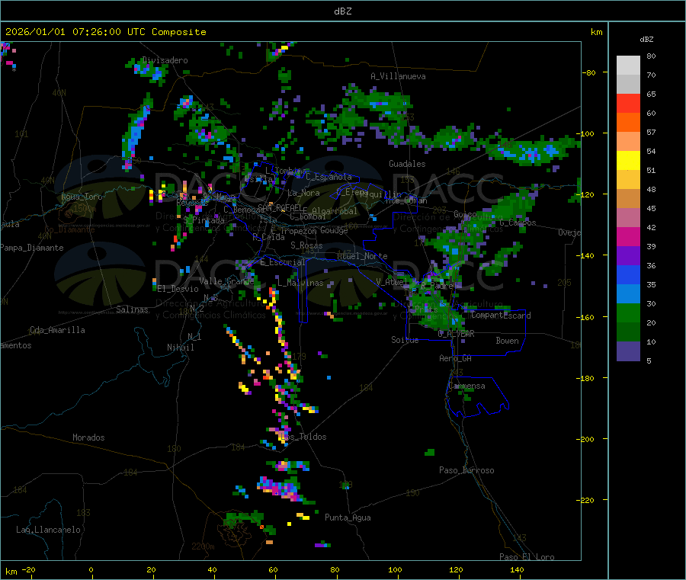Screen dimensions: 686x580
Task: Select the green 30 dBZ legend swatch
Action: coord(628,312)
